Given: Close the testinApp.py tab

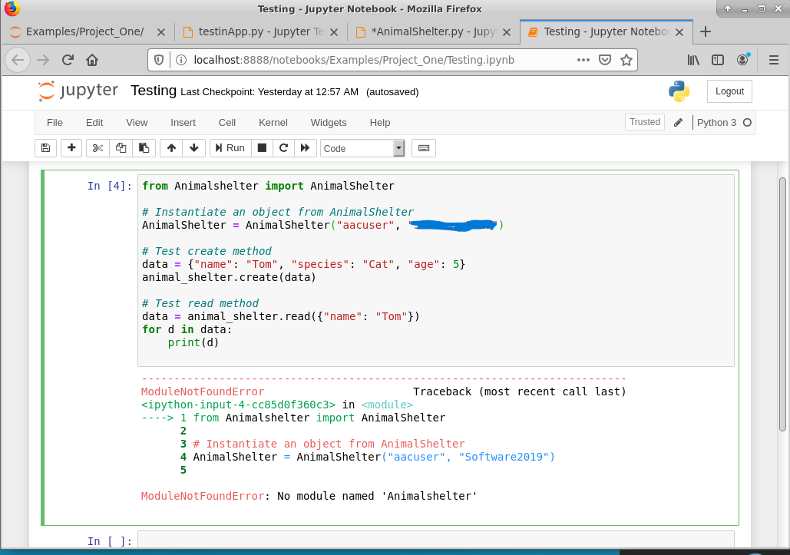Looking at the screenshot, I should (x=334, y=31).
